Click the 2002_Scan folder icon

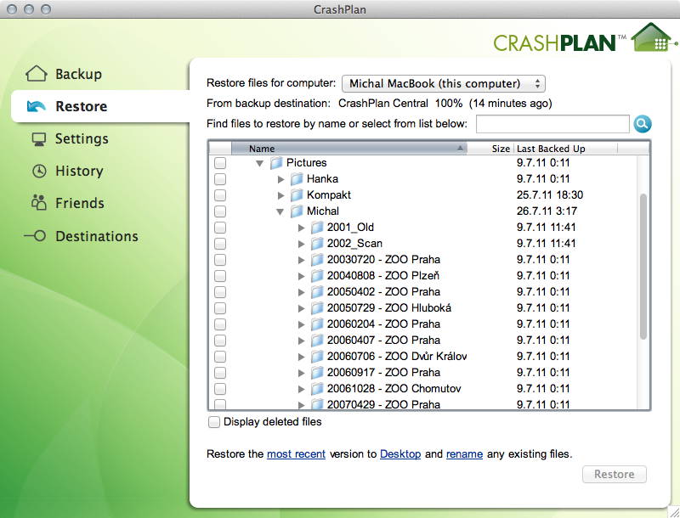point(317,244)
